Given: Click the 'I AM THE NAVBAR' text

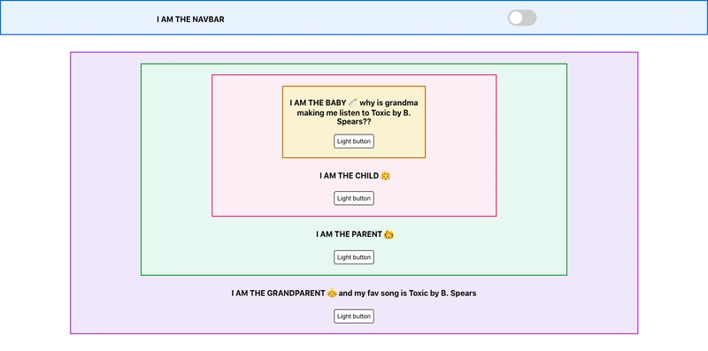Looking at the screenshot, I should click(x=190, y=19).
